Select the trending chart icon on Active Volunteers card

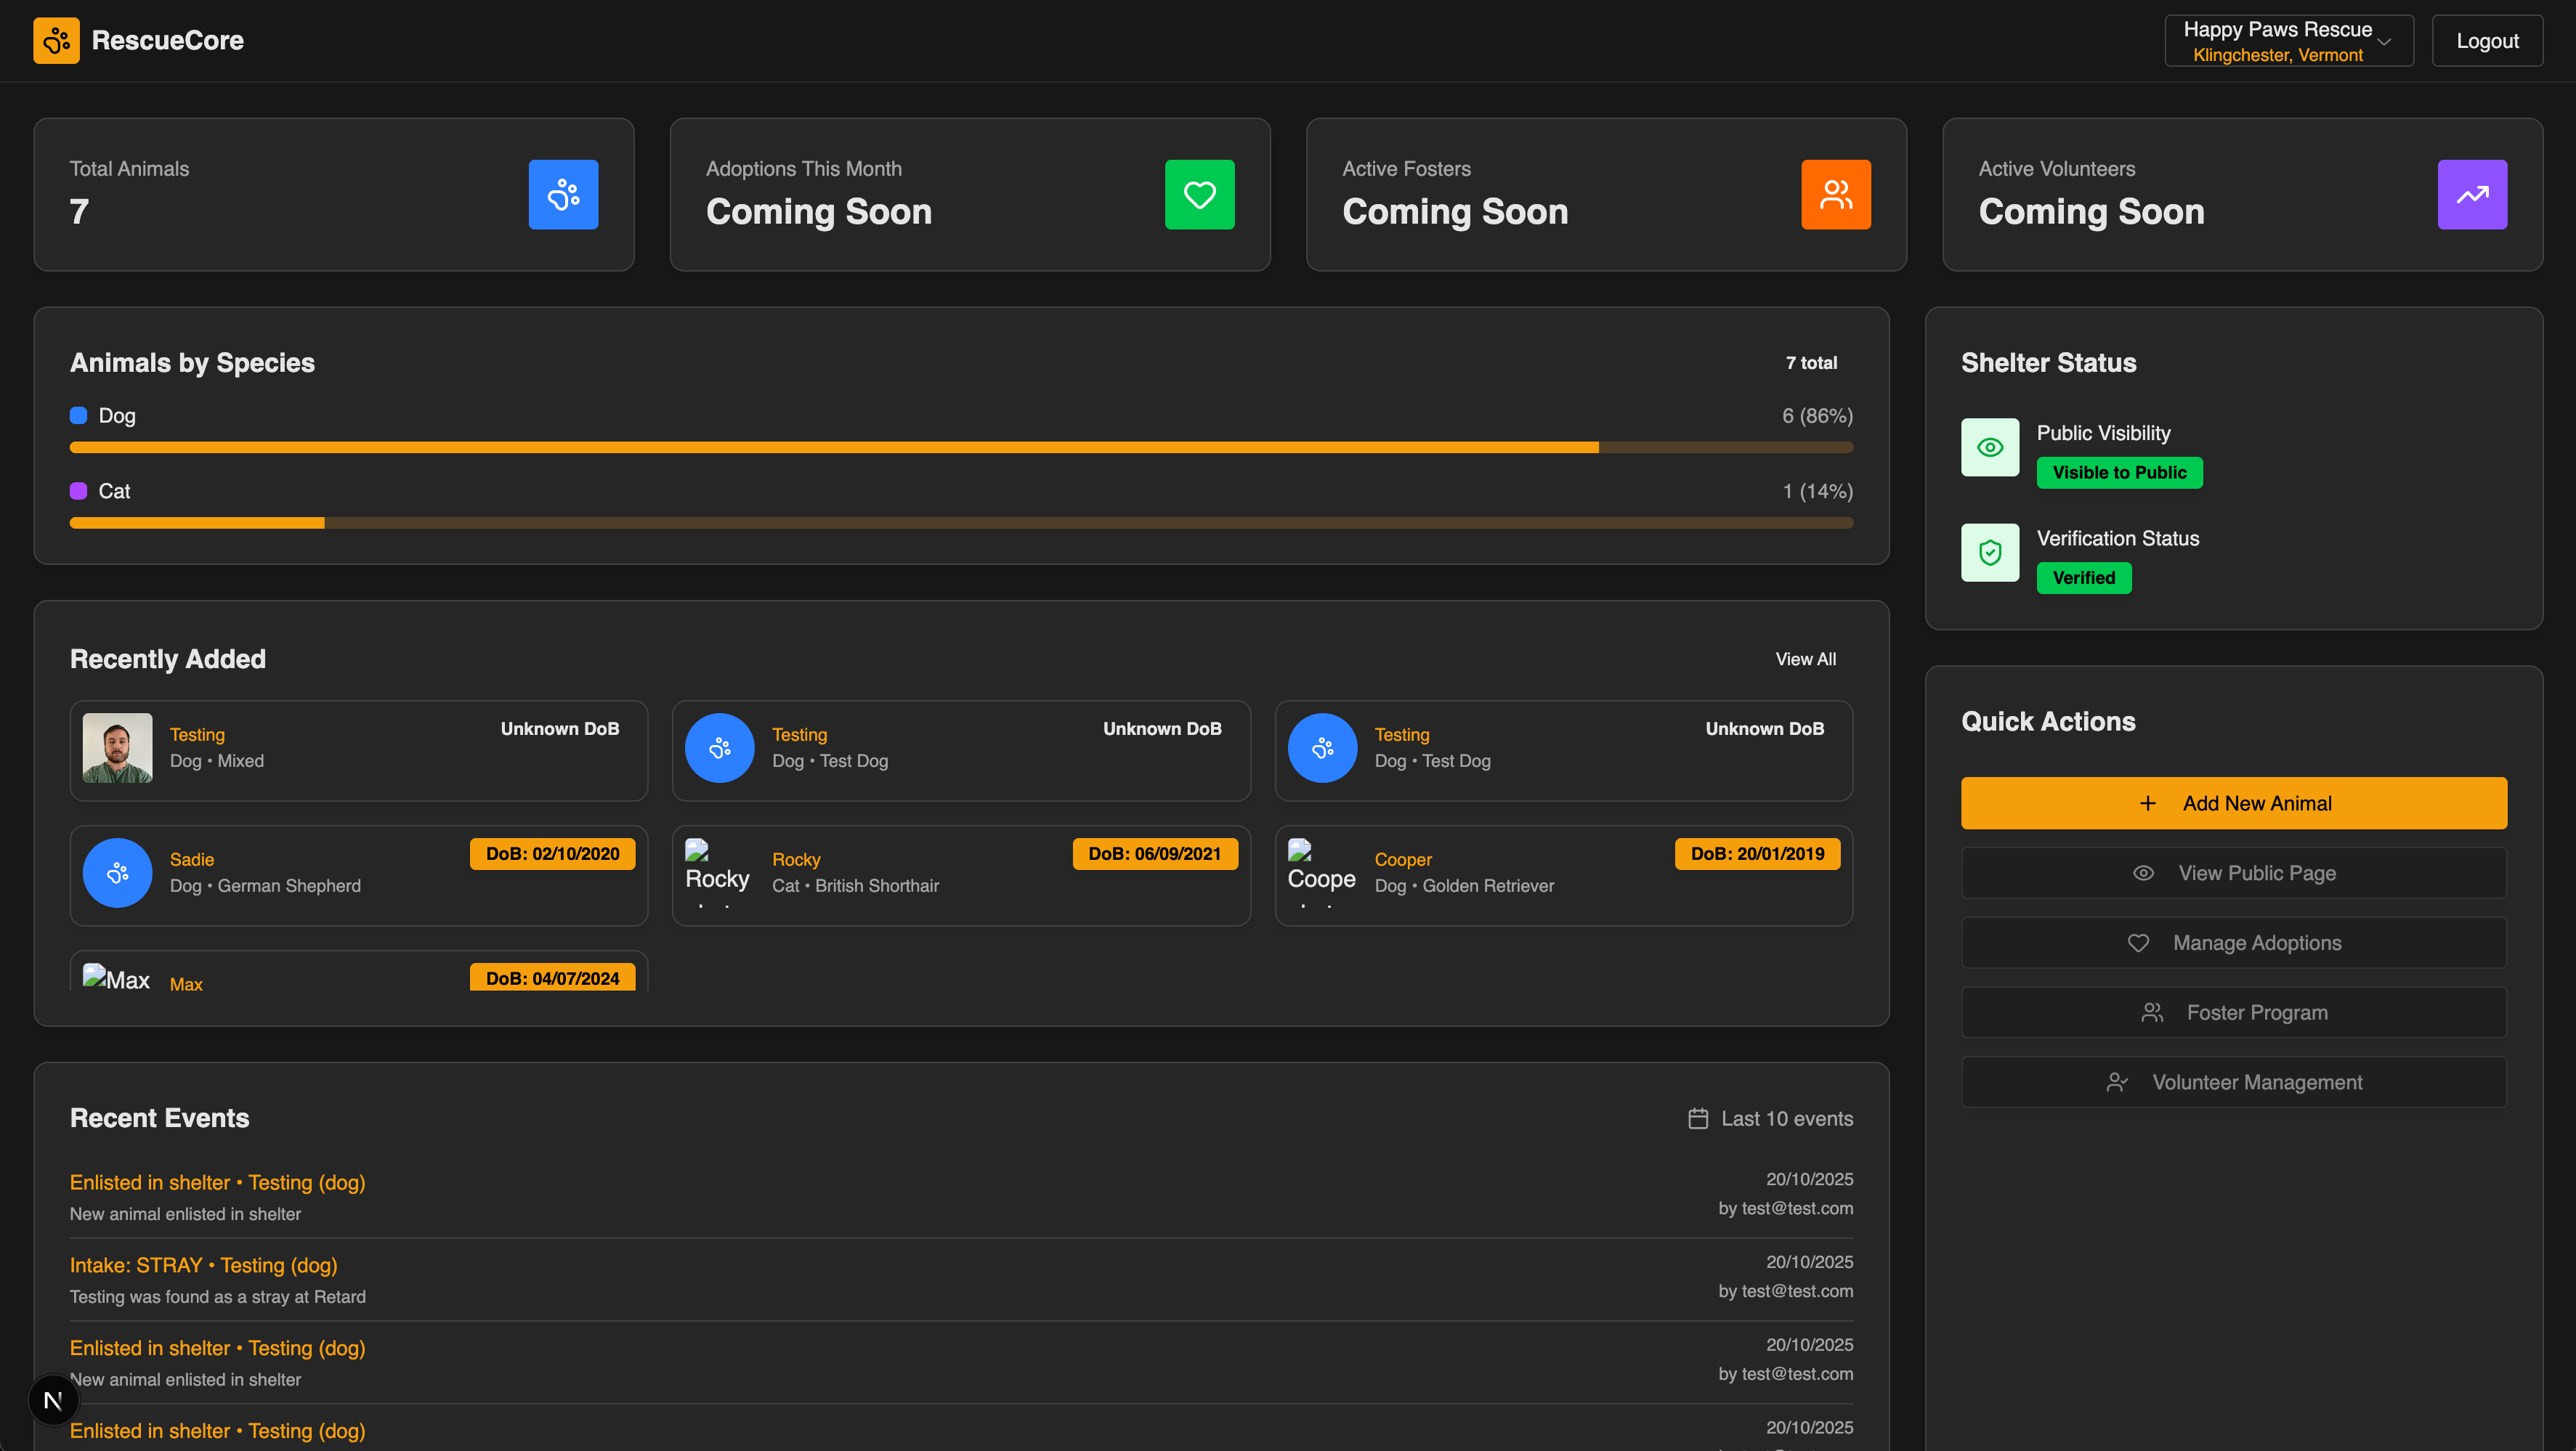coord(2472,194)
